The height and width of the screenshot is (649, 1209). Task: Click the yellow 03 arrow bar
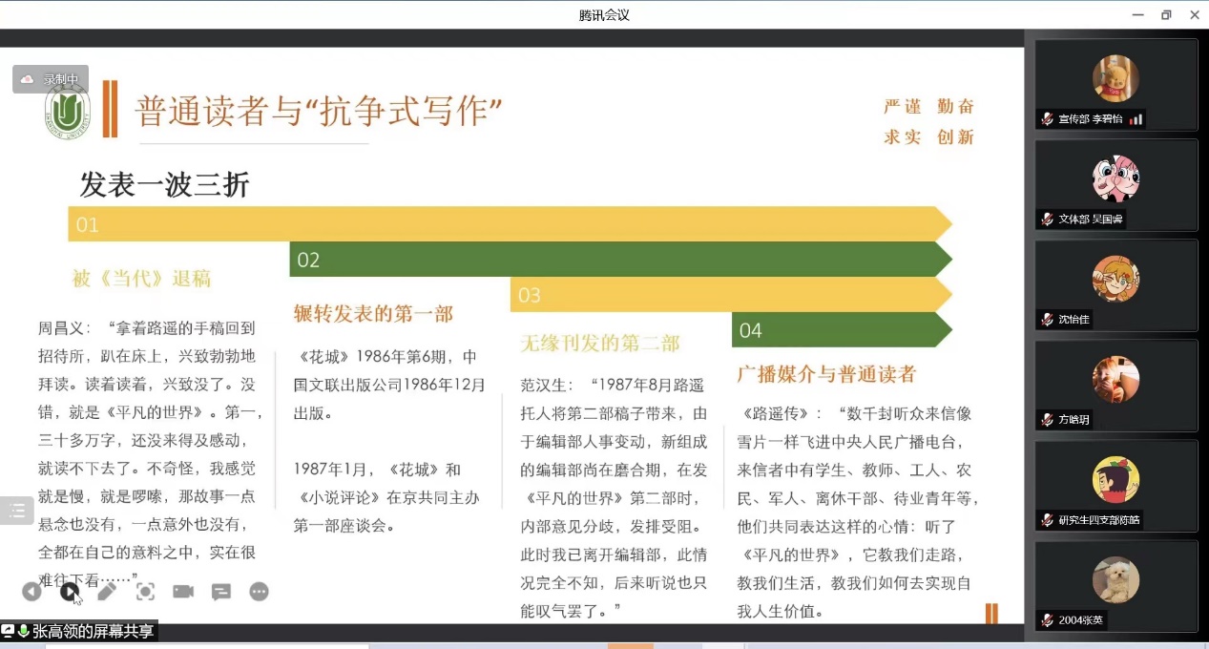[732, 295]
